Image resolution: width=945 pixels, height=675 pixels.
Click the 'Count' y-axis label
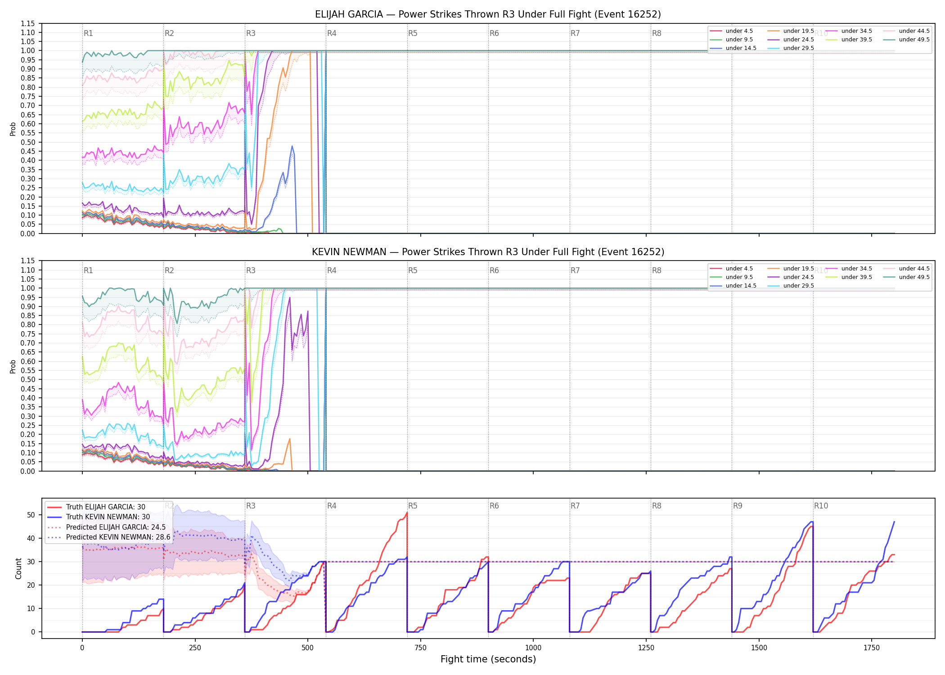tap(18, 568)
